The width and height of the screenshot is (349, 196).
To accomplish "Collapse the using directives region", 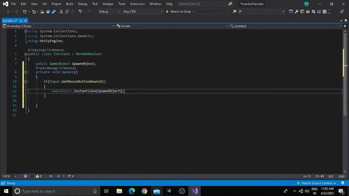I will coord(26,32).
